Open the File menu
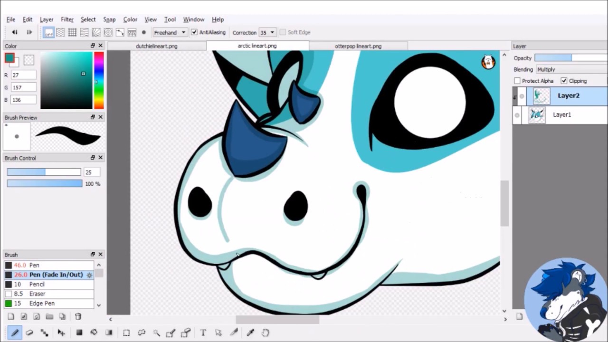608x342 pixels. (x=11, y=19)
